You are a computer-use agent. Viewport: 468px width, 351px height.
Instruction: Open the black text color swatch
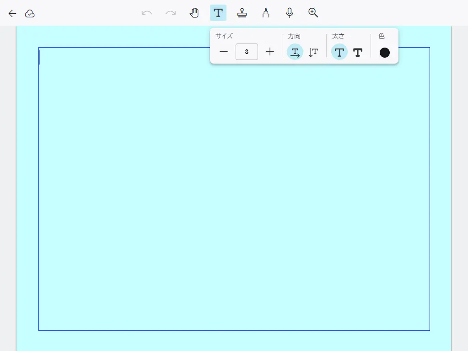click(x=385, y=52)
